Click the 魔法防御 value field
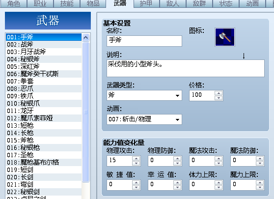This screenshot has width=274, height=199. click(x=243, y=161)
